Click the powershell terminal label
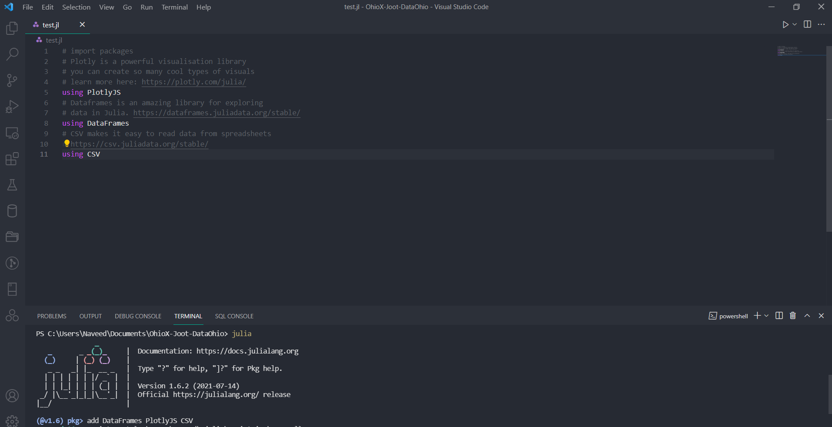The height and width of the screenshot is (427, 832). (729, 316)
